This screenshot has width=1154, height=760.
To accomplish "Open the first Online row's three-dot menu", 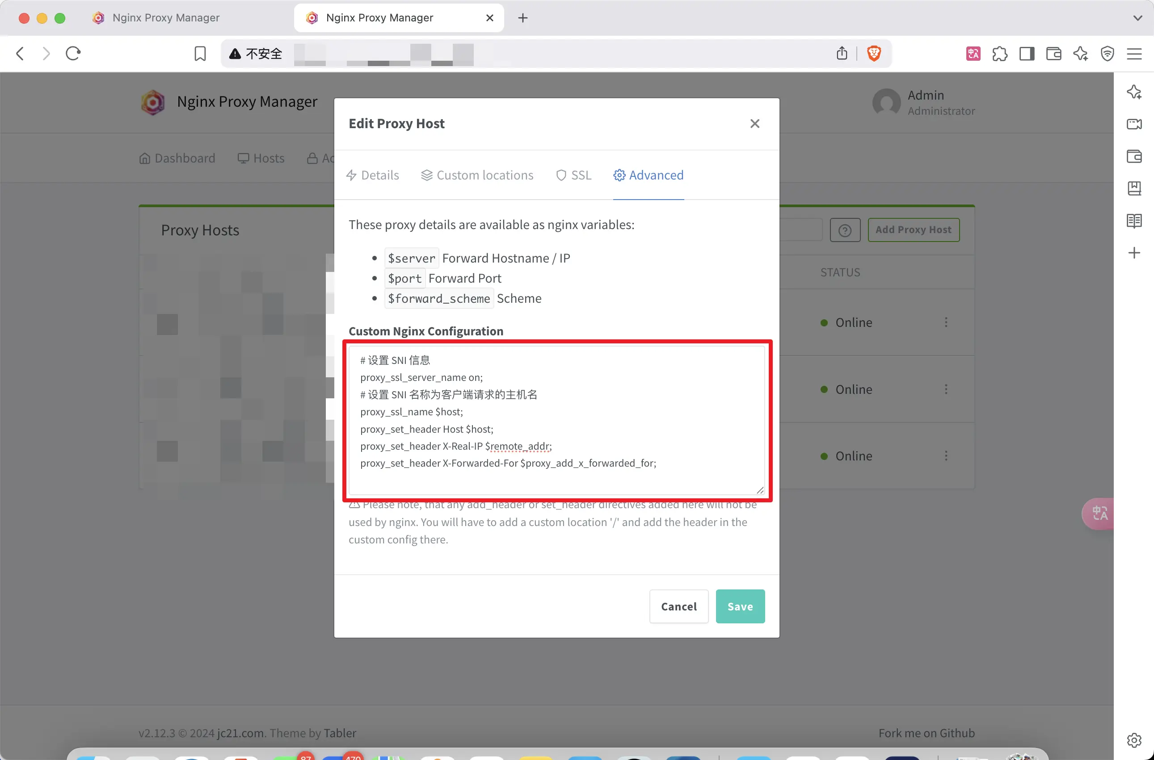I will coord(946,322).
